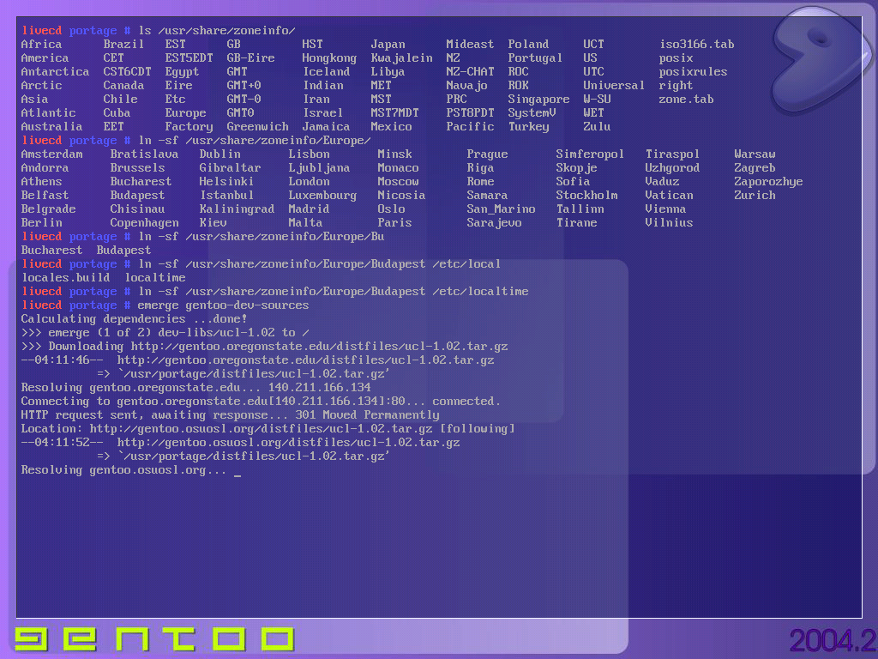This screenshot has width=878, height=659.
Task: Click the Simferopol city entry
Action: pyautogui.click(x=590, y=154)
